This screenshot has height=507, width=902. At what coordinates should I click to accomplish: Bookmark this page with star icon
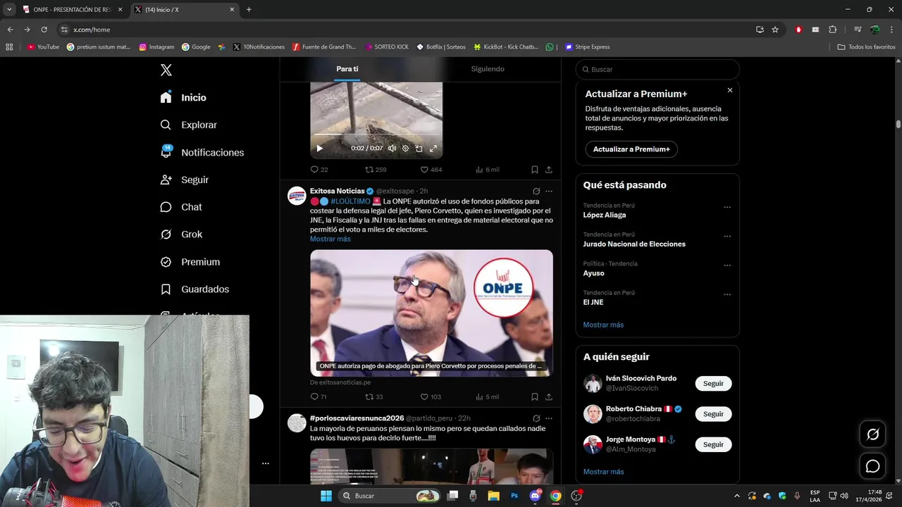pos(775,30)
